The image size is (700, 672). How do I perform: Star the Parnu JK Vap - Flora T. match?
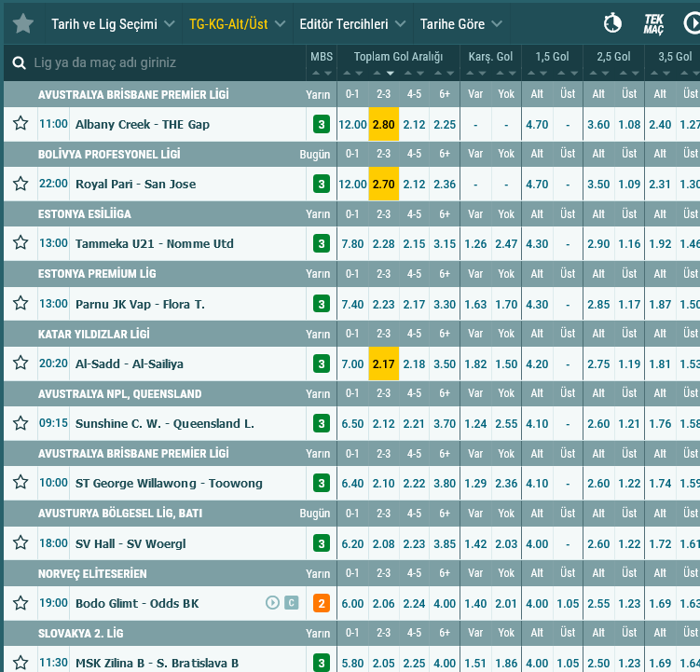click(x=21, y=303)
